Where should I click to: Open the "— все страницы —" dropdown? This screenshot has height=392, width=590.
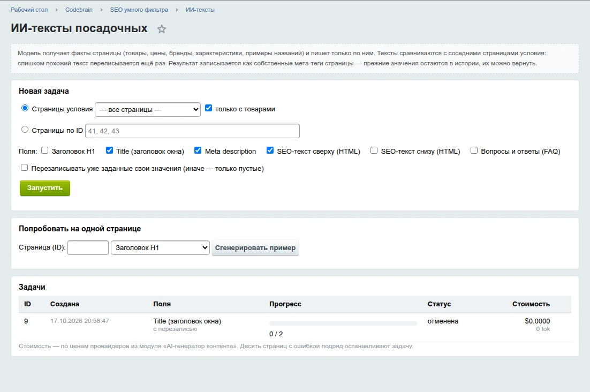[x=148, y=109]
